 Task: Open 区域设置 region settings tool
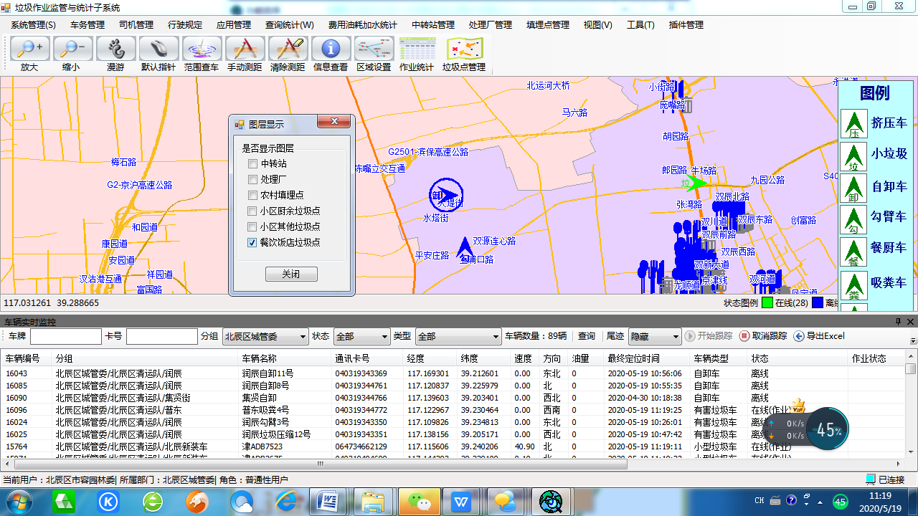(374, 49)
